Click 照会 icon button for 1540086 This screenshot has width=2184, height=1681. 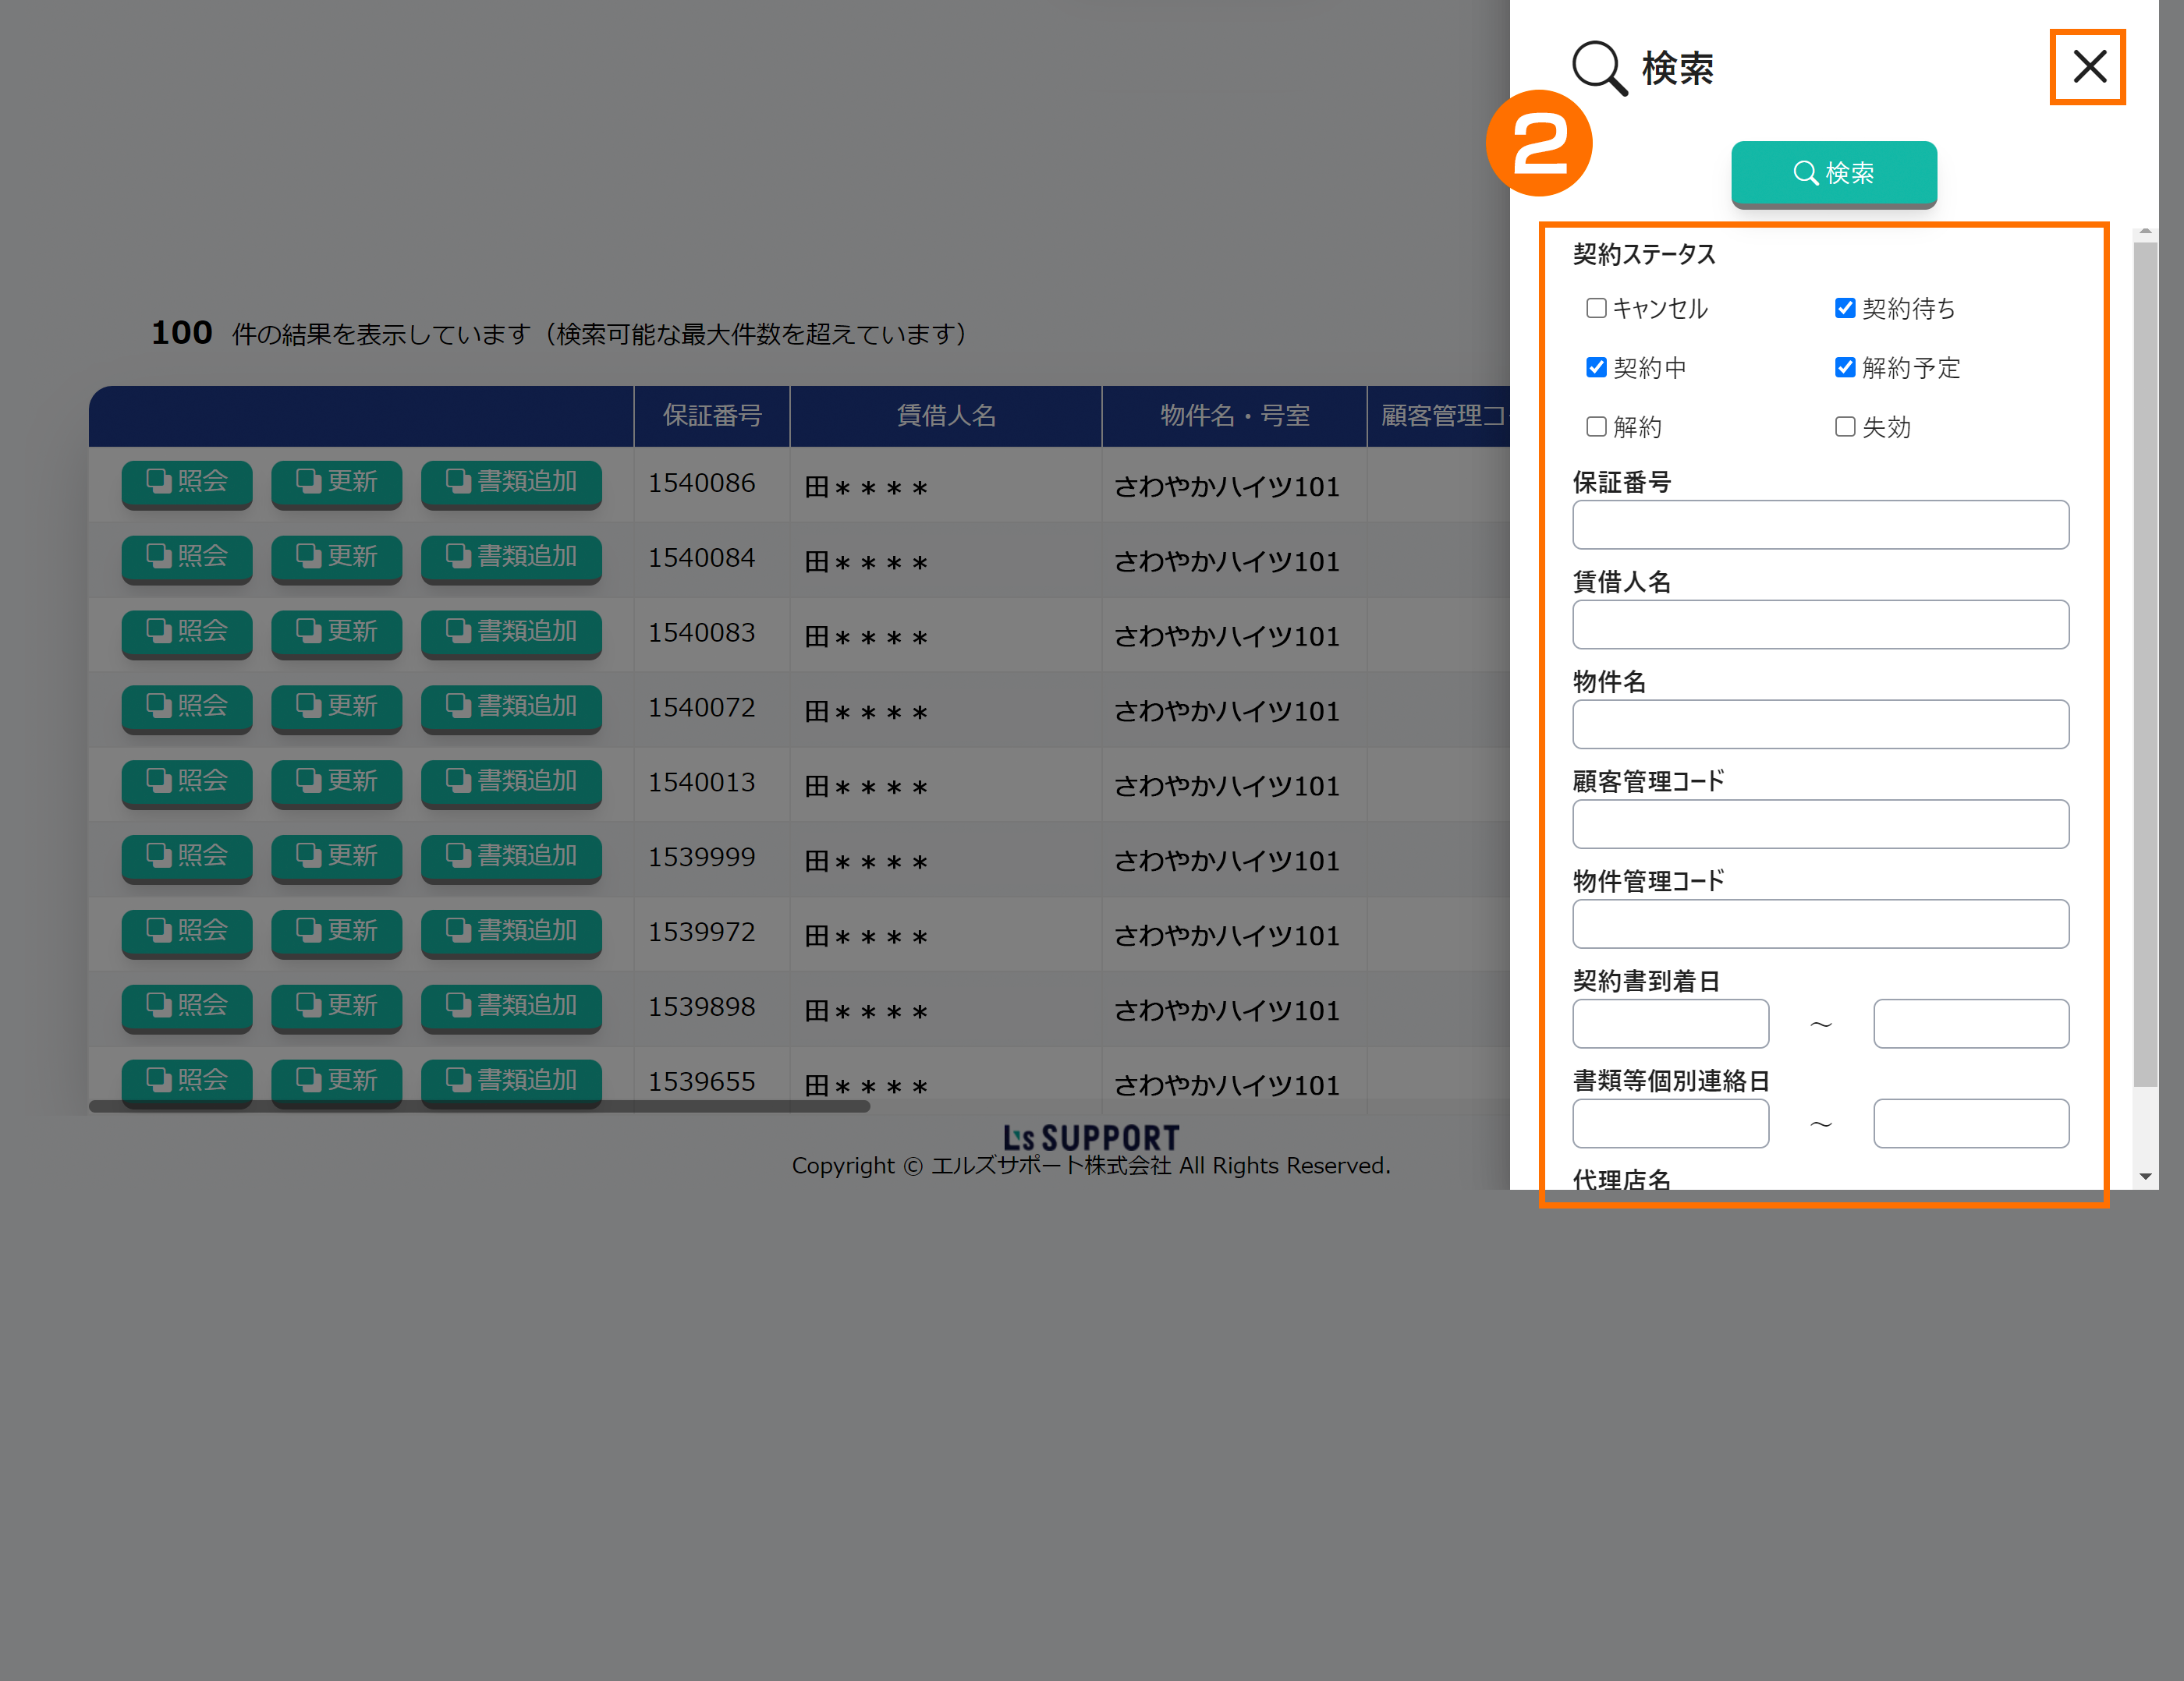point(187,482)
